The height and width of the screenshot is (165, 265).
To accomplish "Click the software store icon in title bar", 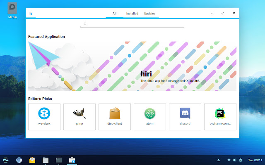I will tap(31, 14).
